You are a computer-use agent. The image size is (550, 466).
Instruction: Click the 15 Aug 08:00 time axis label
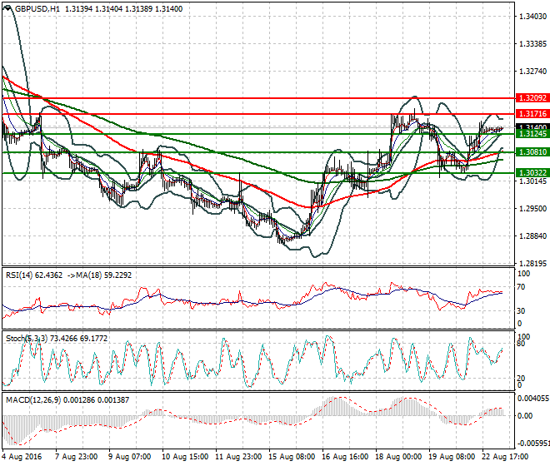click(x=292, y=457)
